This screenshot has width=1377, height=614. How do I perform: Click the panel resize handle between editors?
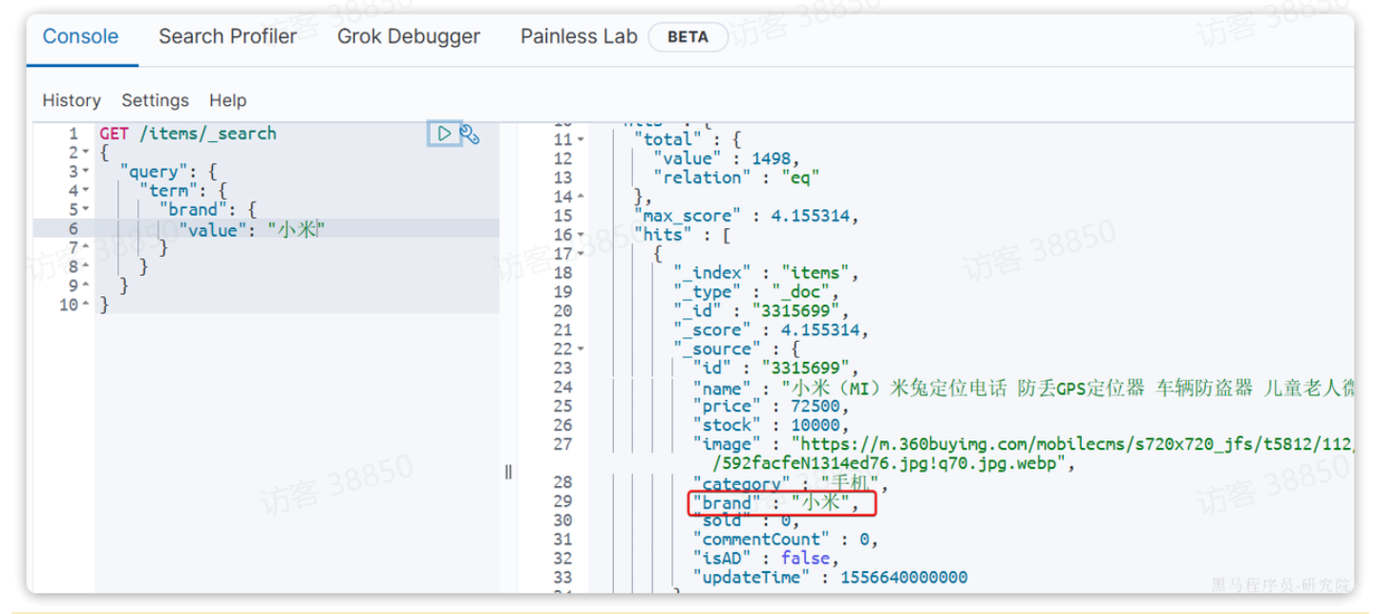click(508, 471)
